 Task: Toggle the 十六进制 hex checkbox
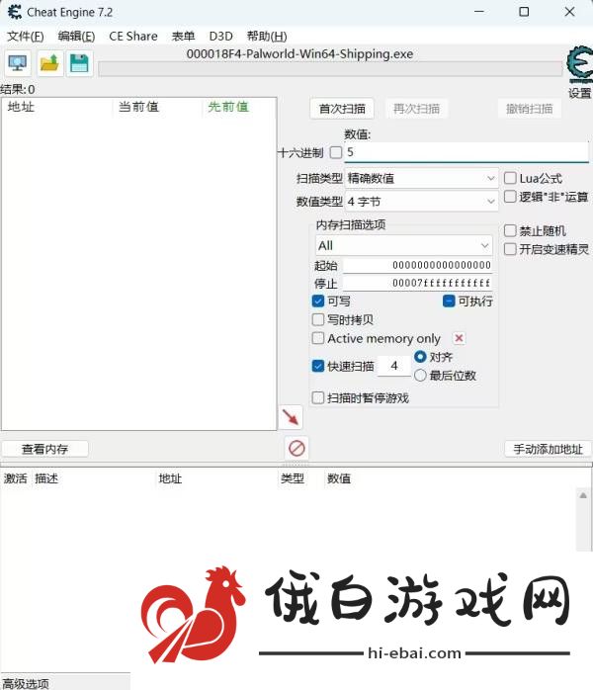click(x=336, y=152)
